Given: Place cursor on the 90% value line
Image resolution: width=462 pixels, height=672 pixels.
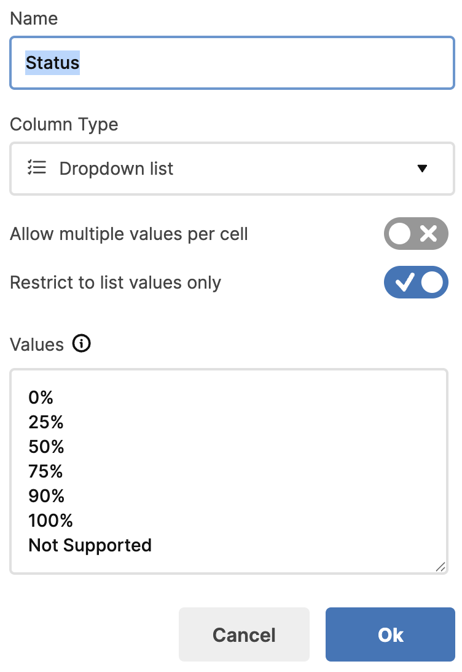Looking at the screenshot, I should click(x=46, y=496).
